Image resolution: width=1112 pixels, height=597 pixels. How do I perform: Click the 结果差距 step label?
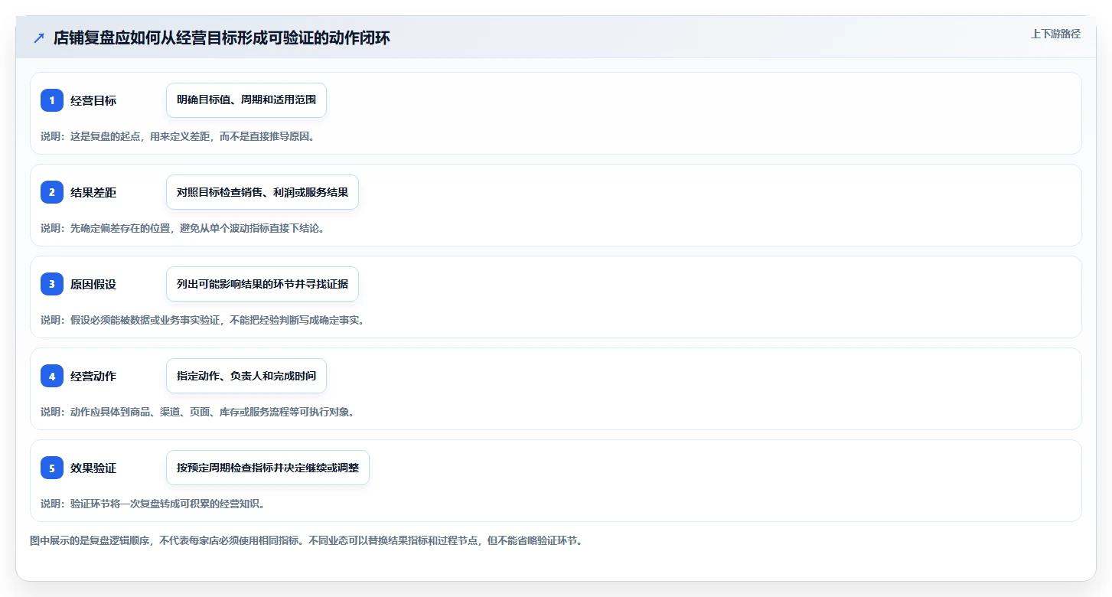93,193
